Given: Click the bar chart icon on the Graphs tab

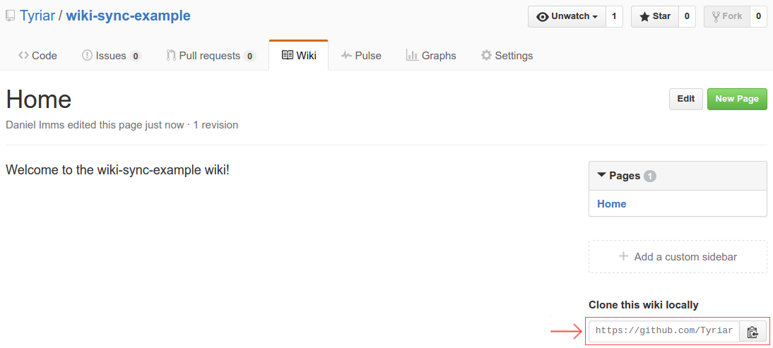Looking at the screenshot, I should [x=412, y=55].
